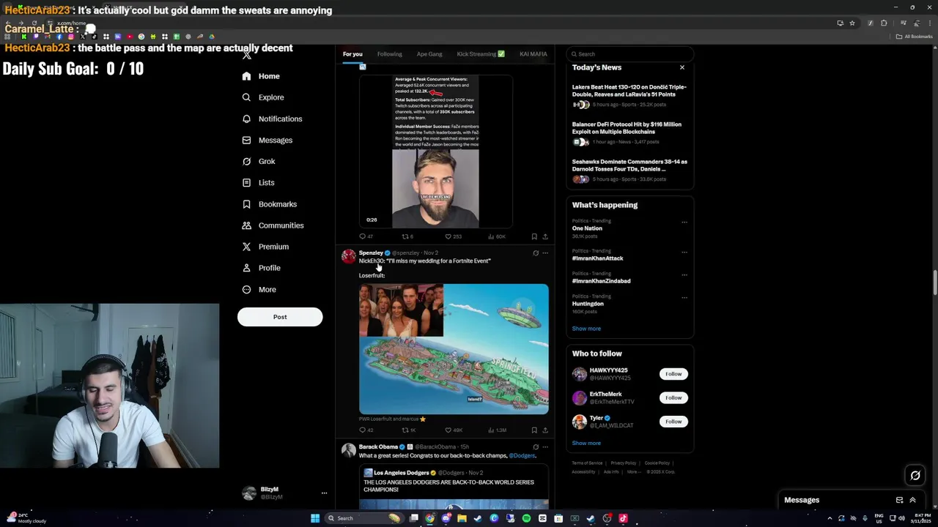Screen dimensions: 938x527
Task: Bookmark this page with the Chrome star
Action: point(852,23)
